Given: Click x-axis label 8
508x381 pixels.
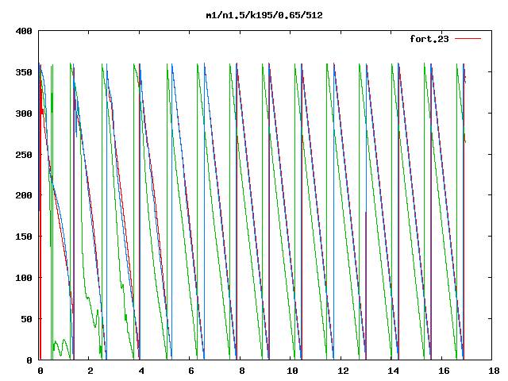Looking at the screenshot, I should (241, 371).
